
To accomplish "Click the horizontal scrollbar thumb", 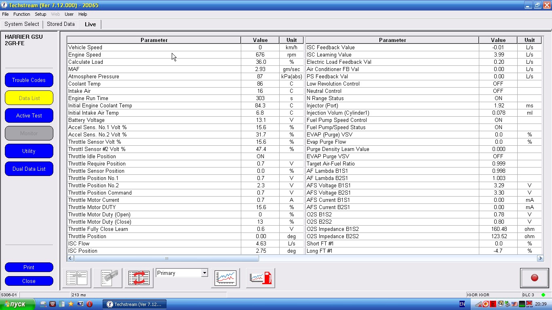I will pos(166,258).
